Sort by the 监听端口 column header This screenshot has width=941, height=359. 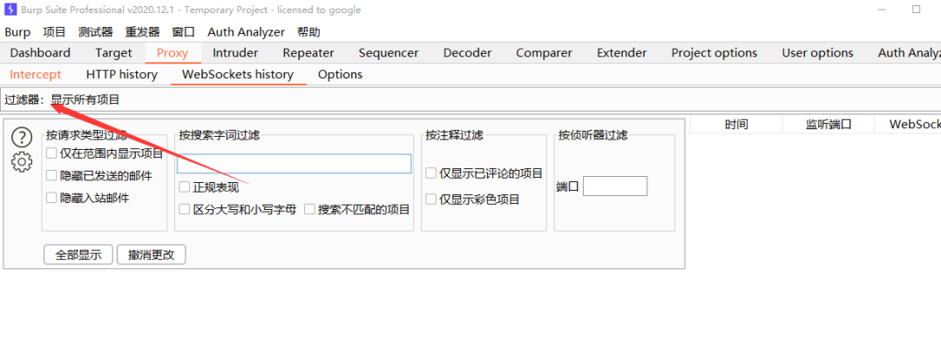829,125
